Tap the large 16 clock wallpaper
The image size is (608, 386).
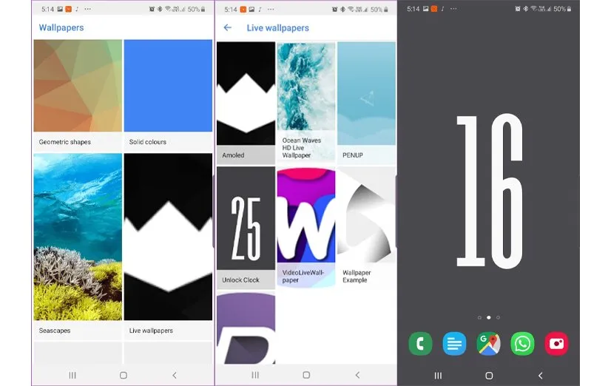point(488,192)
